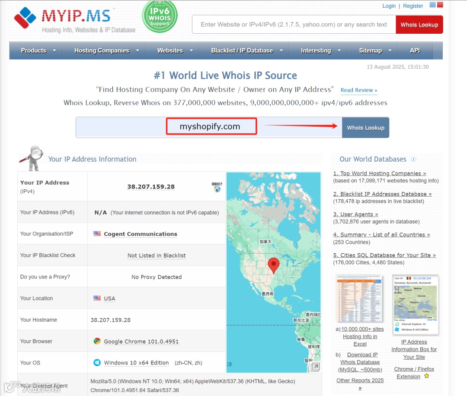Image resolution: width=467 pixels, height=396 pixels.
Task: Click the Your Hostname value 38.207.159.28
Action: (111, 320)
